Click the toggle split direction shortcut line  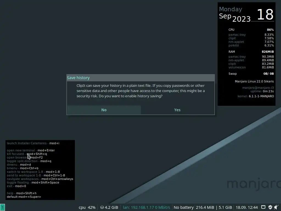click(x=29, y=161)
